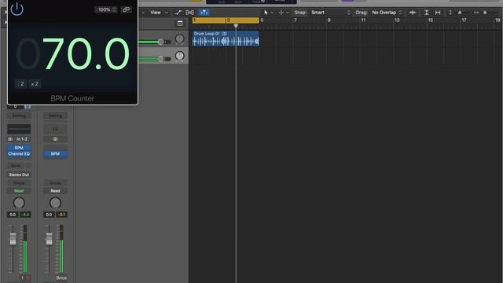Click the send level knob beside the Send slot
Screen dimensions: 503x283
tap(28, 166)
